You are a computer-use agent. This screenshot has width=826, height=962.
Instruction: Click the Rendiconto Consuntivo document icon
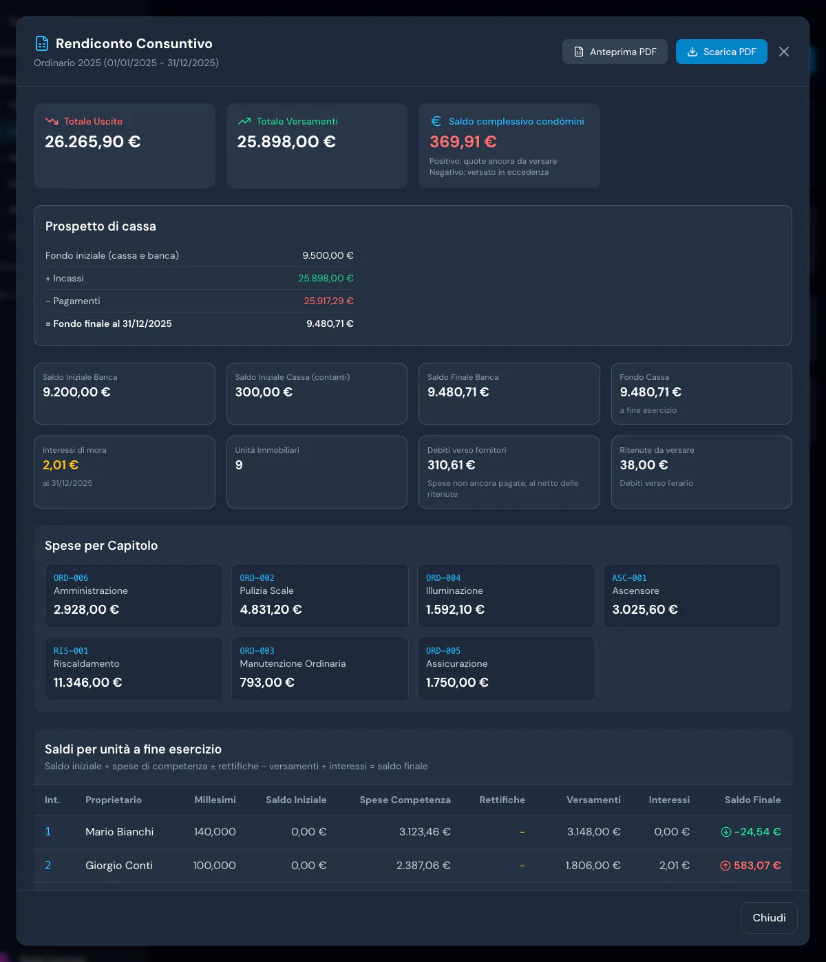[x=42, y=43]
